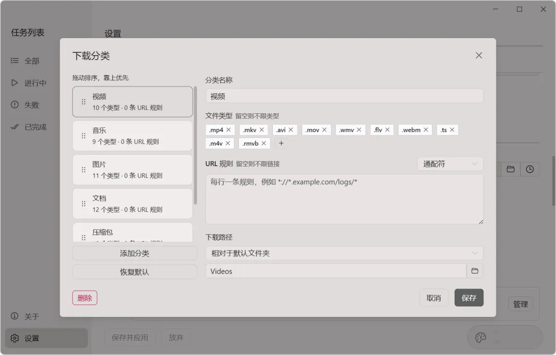Open the theme palette icon at bottom right
The height and width of the screenshot is (355, 556).
[x=480, y=337]
